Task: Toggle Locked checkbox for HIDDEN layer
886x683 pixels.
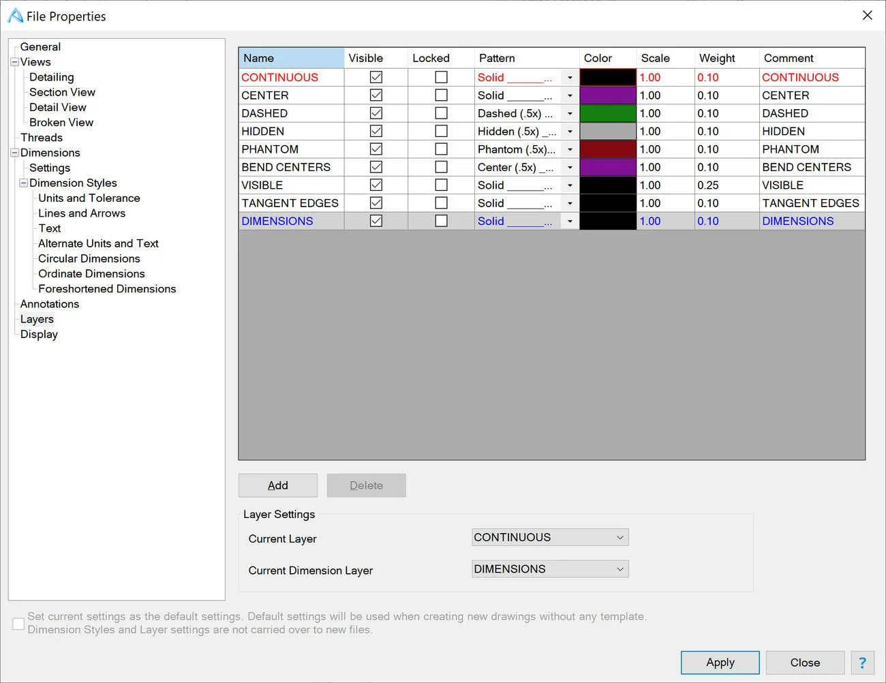Action: coord(441,131)
